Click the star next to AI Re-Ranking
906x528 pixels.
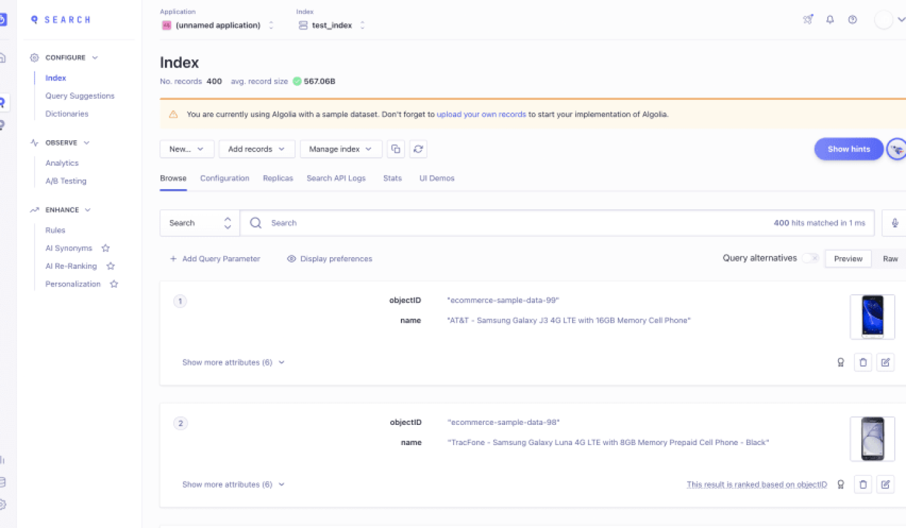111,266
